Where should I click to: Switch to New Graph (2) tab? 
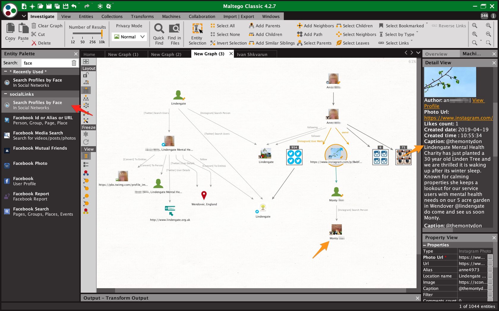click(x=166, y=54)
